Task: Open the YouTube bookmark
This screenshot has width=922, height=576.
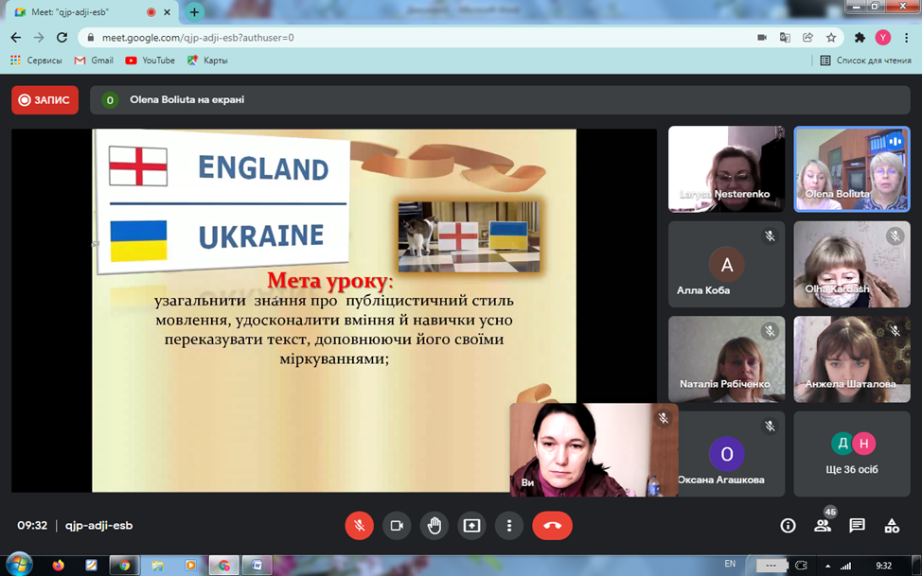Action: [151, 61]
